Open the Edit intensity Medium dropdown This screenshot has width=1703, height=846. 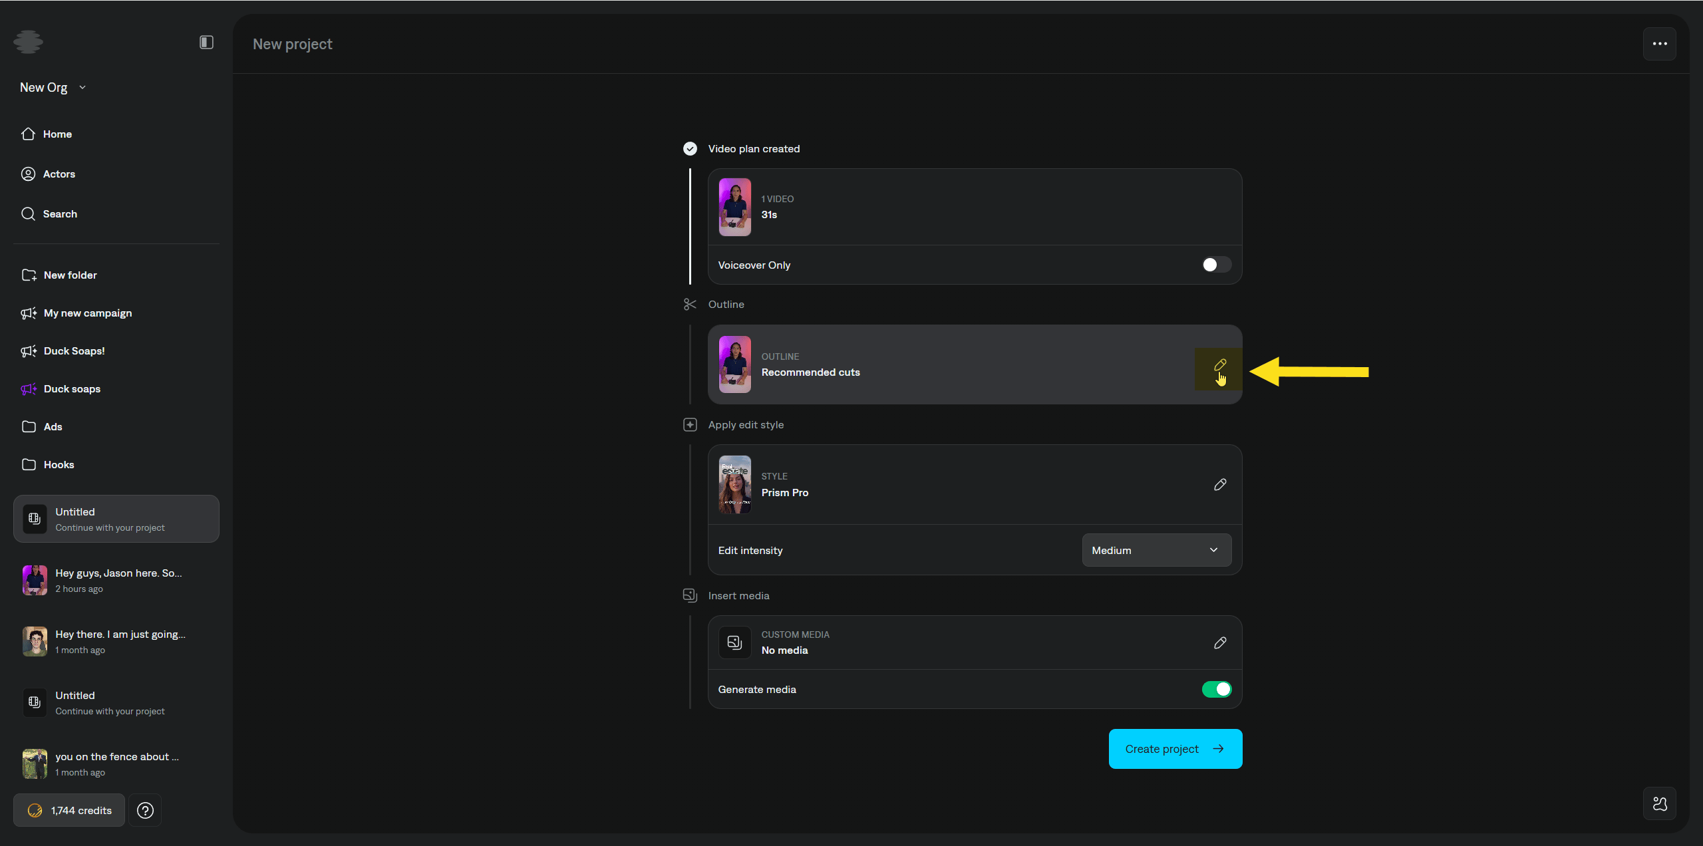(x=1156, y=550)
